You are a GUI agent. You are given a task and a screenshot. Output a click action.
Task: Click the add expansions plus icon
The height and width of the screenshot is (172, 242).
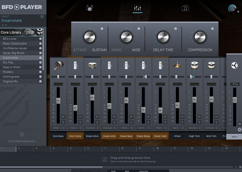pyautogui.click(x=21, y=134)
